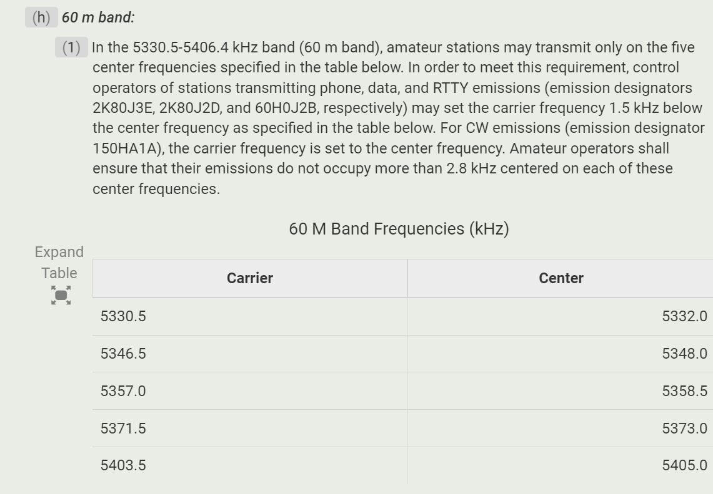Click center frequency 5348.0 cell
713x494 pixels.
point(560,354)
